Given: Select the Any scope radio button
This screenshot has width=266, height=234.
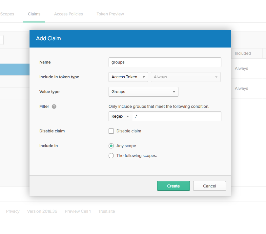Looking at the screenshot, I should click(111, 146).
